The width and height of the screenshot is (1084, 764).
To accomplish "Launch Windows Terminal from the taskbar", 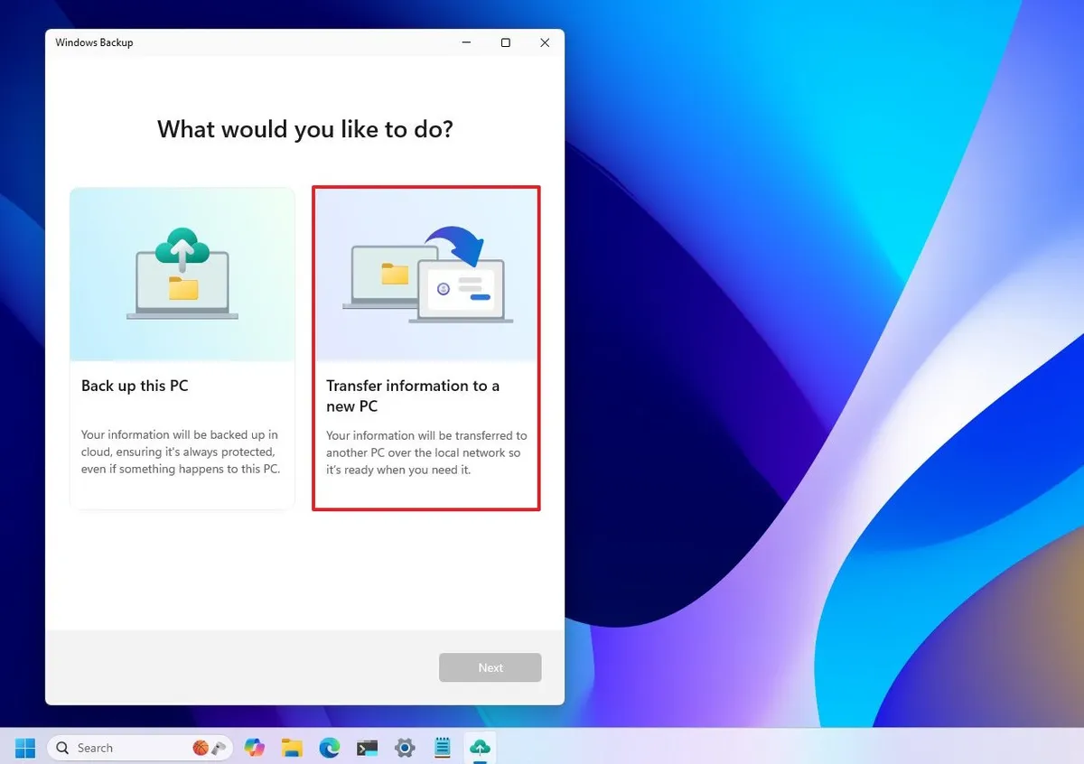I will 367,748.
